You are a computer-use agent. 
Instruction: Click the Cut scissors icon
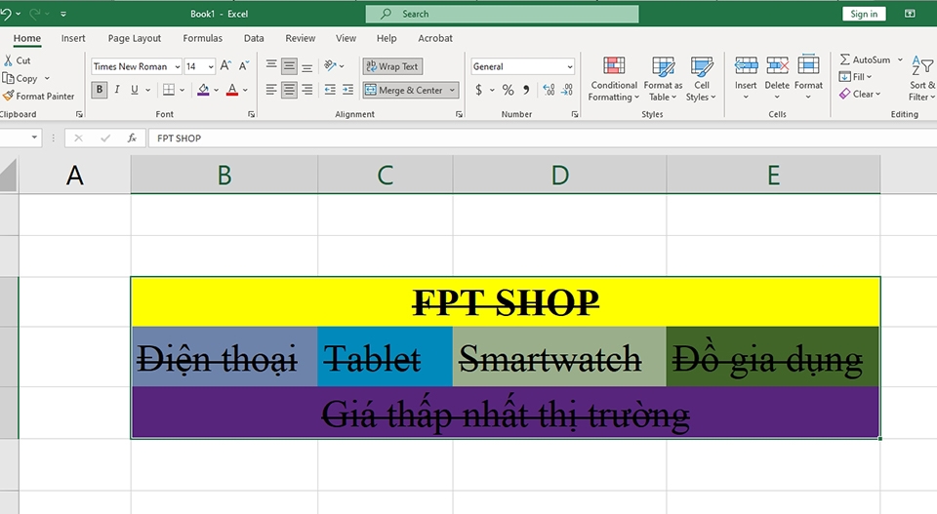[8, 60]
